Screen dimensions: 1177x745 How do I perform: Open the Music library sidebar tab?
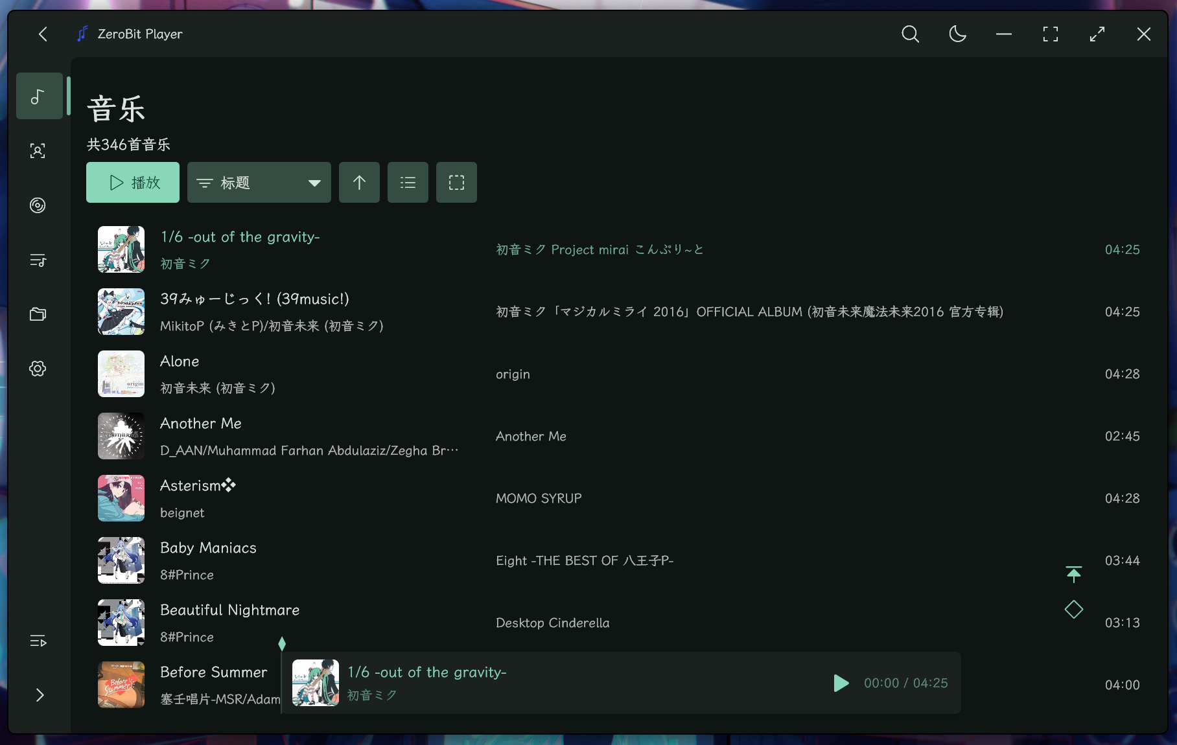[x=39, y=96]
